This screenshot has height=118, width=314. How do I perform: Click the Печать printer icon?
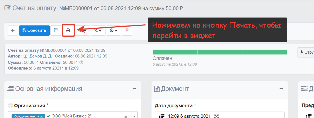(x=69, y=30)
